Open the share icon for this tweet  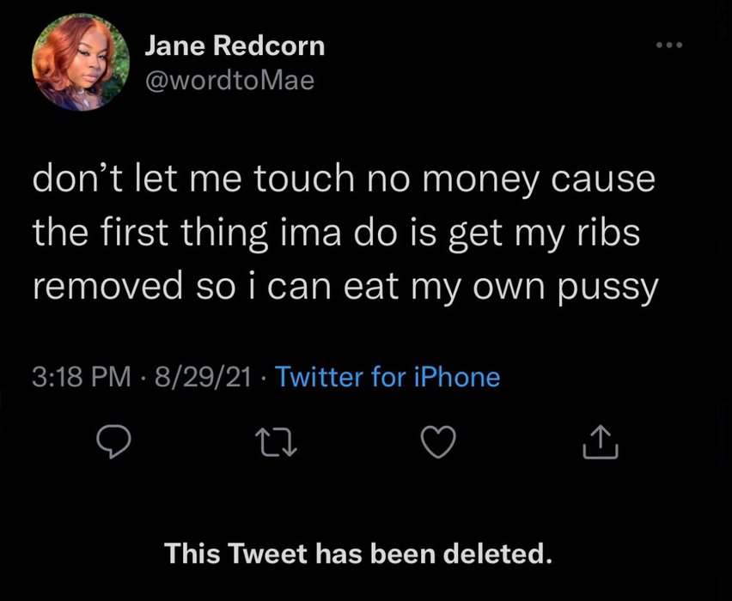point(600,441)
